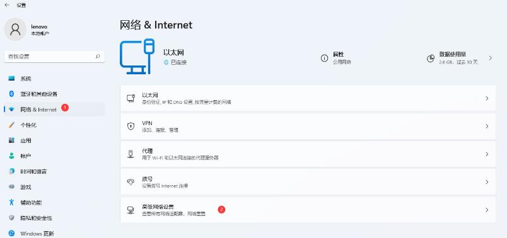Click the Windows 更新 sync icon
Image resolution: width=507 pixels, height=238 pixels.
11,233
